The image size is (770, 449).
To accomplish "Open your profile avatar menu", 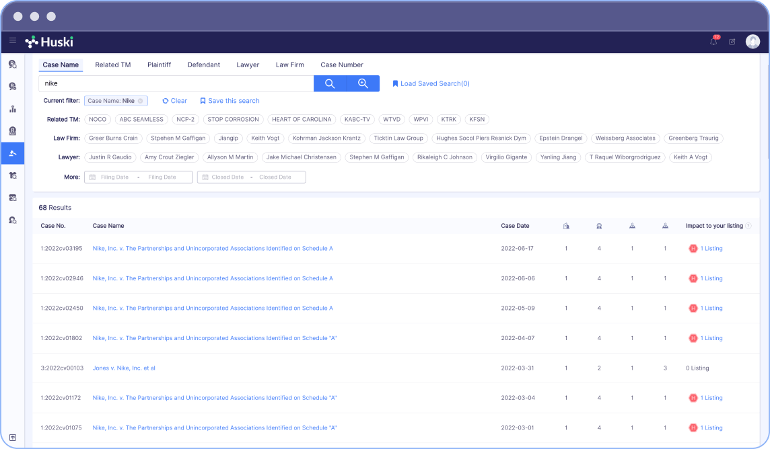I will (x=753, y=41).
